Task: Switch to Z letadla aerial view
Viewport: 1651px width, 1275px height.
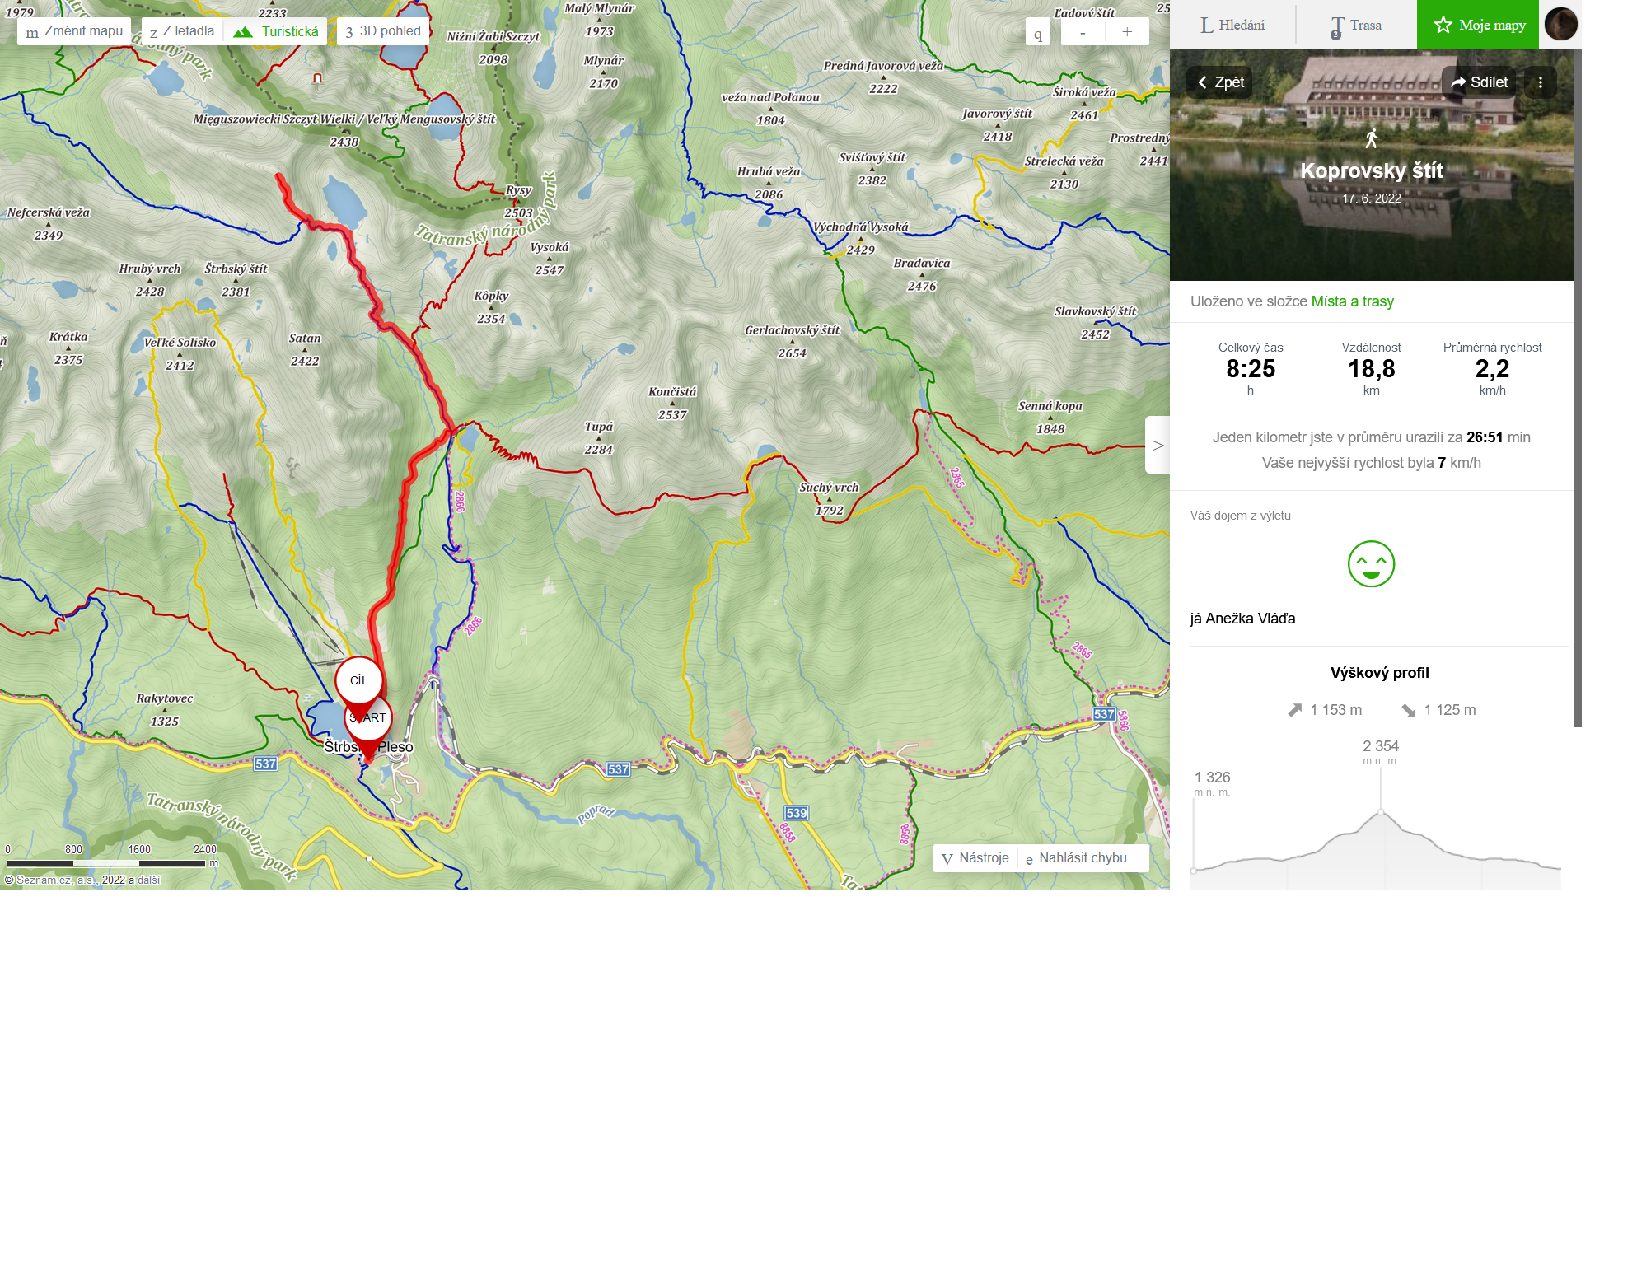Action: point(182,31)
